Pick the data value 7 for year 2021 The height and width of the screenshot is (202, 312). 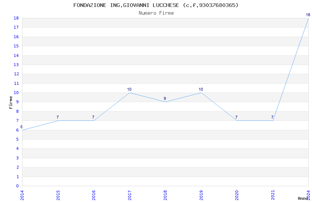272,117
